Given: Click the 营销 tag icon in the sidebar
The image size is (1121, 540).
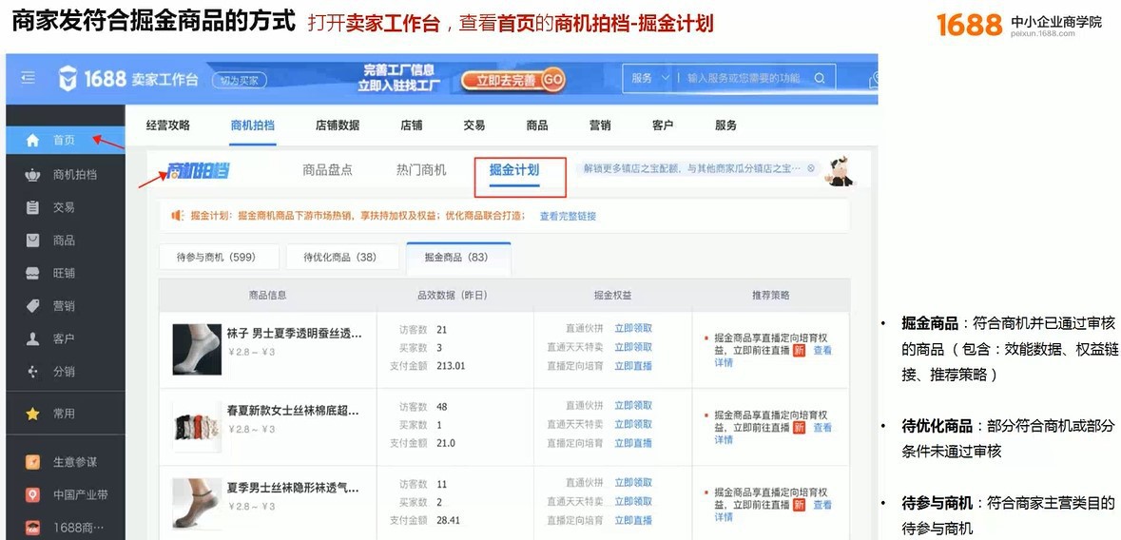Looking at the screenshot, I should coord(33,306).
